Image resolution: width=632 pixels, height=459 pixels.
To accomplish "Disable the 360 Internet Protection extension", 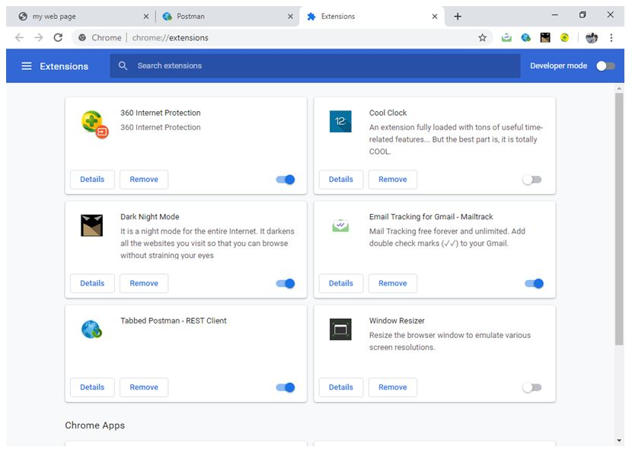I will click(286, 180).
